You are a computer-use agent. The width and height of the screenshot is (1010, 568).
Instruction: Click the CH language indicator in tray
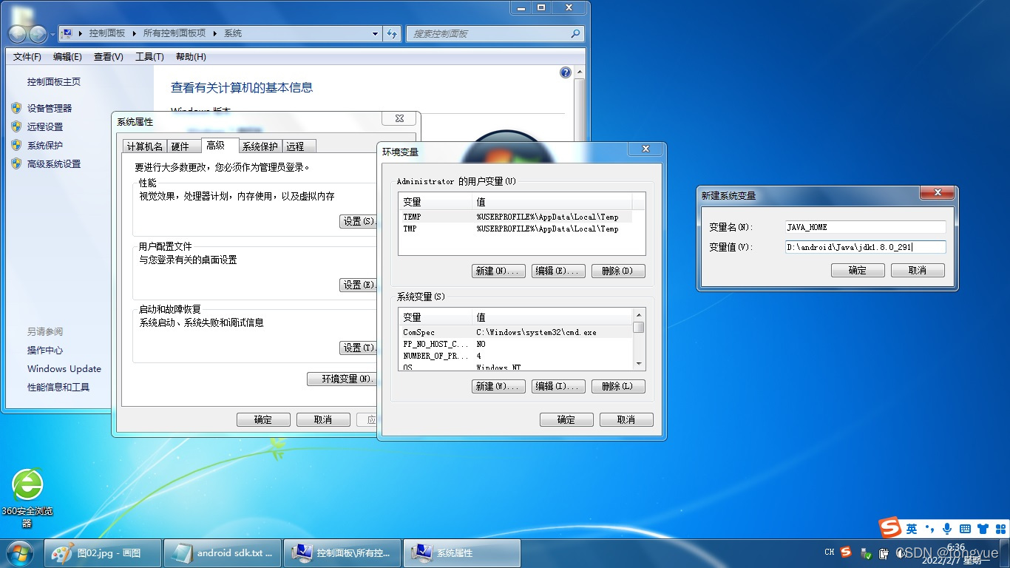(830, 552)
